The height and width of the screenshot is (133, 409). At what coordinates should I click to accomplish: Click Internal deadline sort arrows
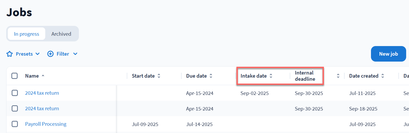(x=338, y=76)
